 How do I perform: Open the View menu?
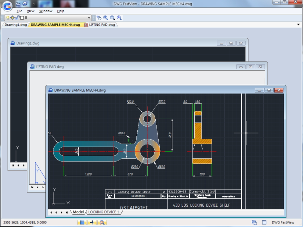31,11
